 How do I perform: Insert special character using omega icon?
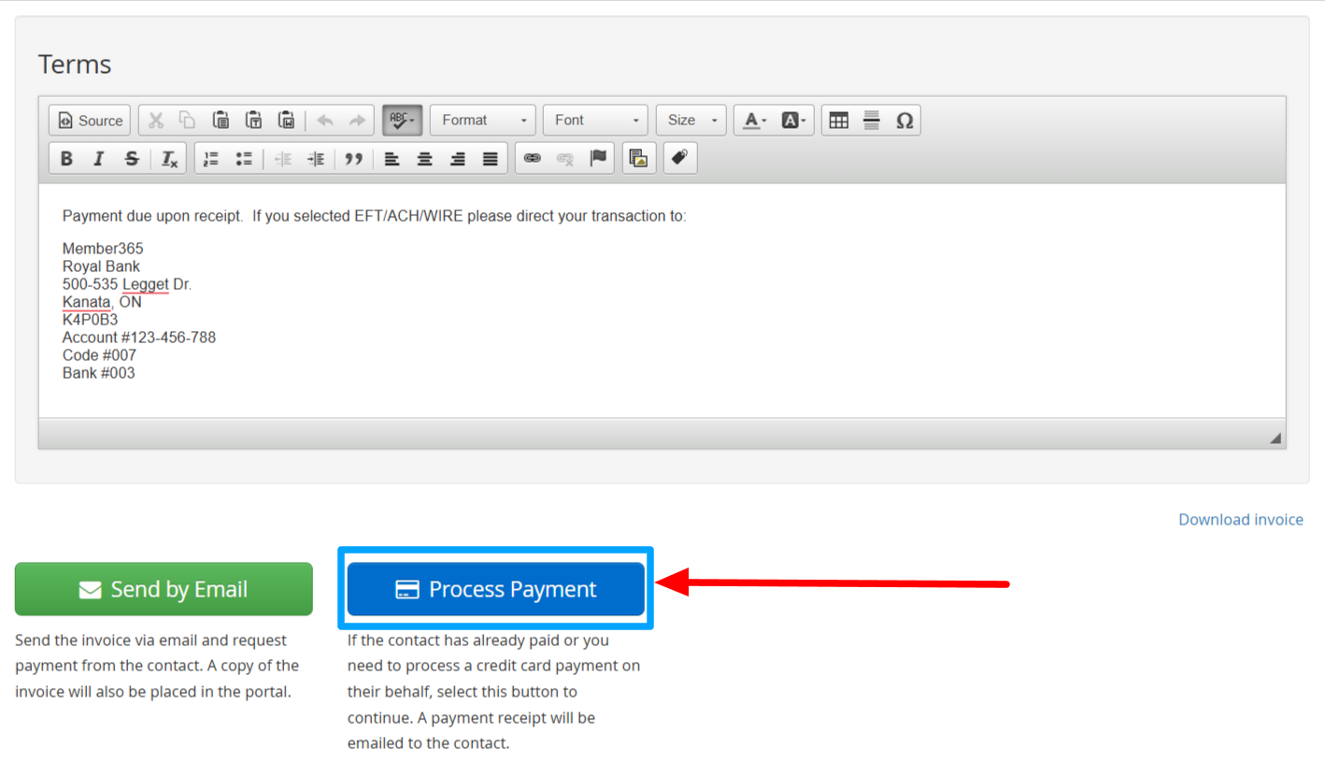[904, 121]
